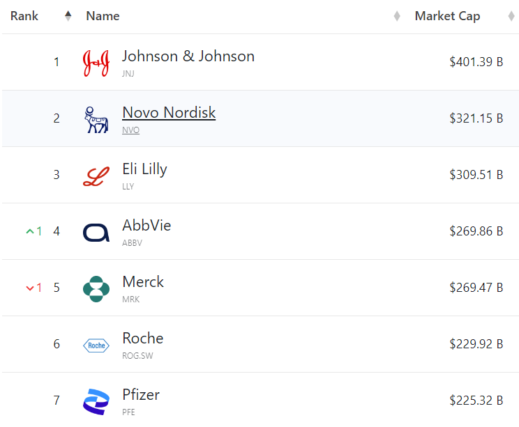Click Roche's $229.92 B market cap value
The height and width of the screenshot is (427, 519).
pyautogui.click(x=476, y=344)
